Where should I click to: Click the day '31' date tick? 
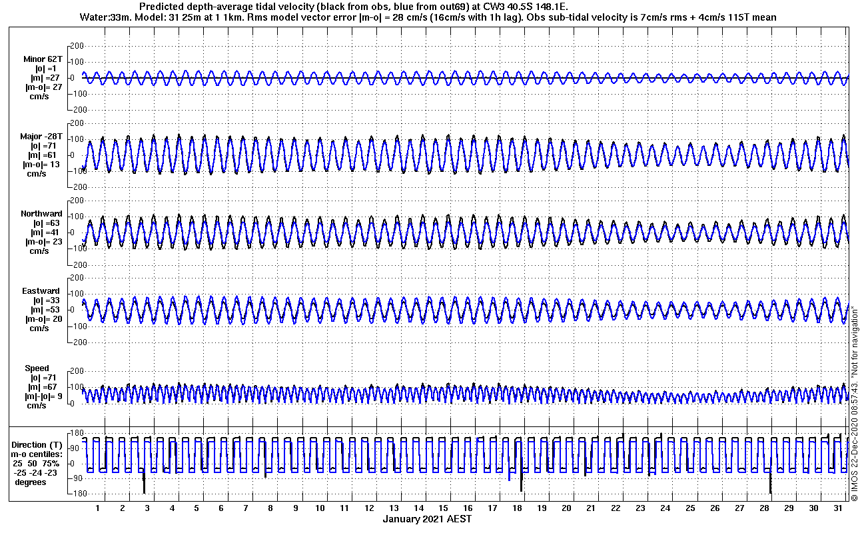[838, 508]
